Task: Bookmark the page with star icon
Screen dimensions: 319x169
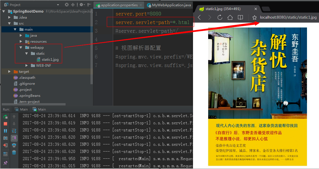Action: pyautogui.click(x=255, y=17)
